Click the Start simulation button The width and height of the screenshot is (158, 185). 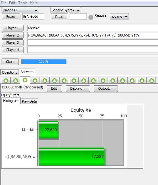(x=10, y=62)
